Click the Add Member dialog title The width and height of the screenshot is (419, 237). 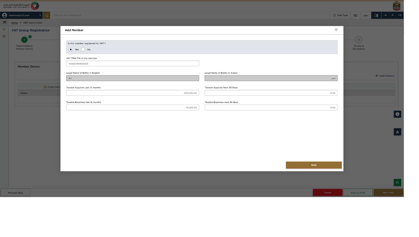(x=74, y=30)
